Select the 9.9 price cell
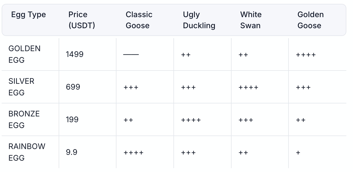The width and height of the screenshot is (353, 172). pos(72,152)
